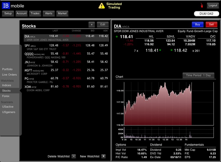Click the minus icon next to Delete Watchlist

pyautogui.click(x=74, y=156)
